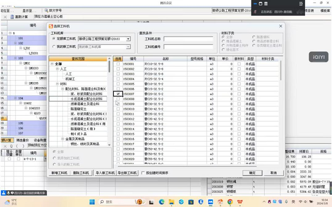Select 路面稳定土 in the tree
This screenshot has height=207, width=332.
[x=79, y=109]
